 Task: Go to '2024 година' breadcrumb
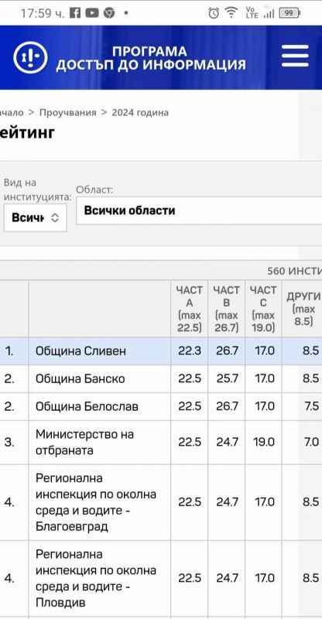pos(140,112)
